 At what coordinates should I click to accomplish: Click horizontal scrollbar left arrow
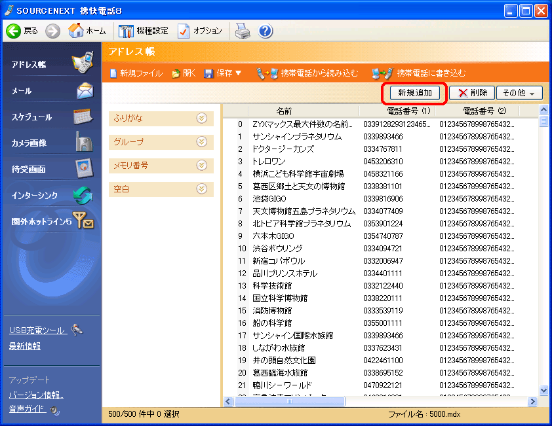[228, 401]
